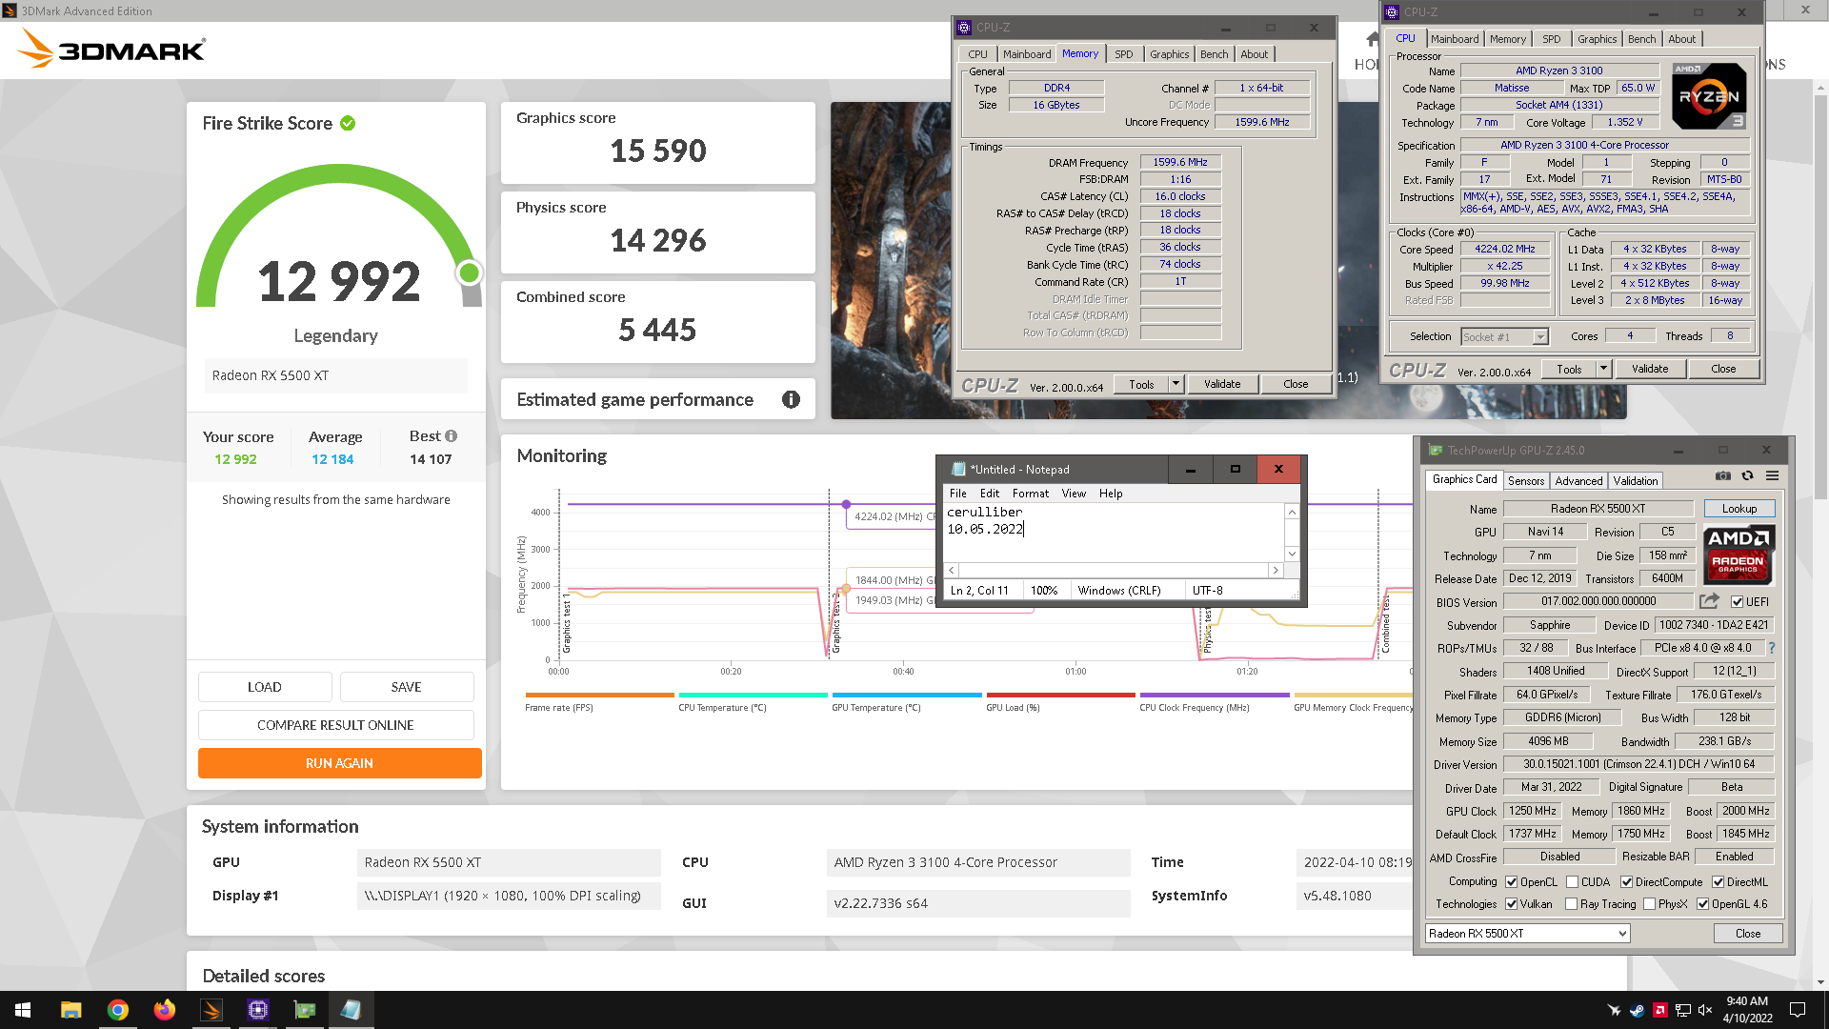This screenshot has height=1029, width=1829.
Task: Open the Format menu in Notepad
Action: [x=1030, y=494]
